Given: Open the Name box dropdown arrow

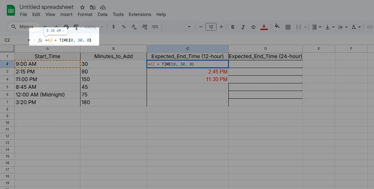Looking at the screenshot, I should [x=29, y=40].
